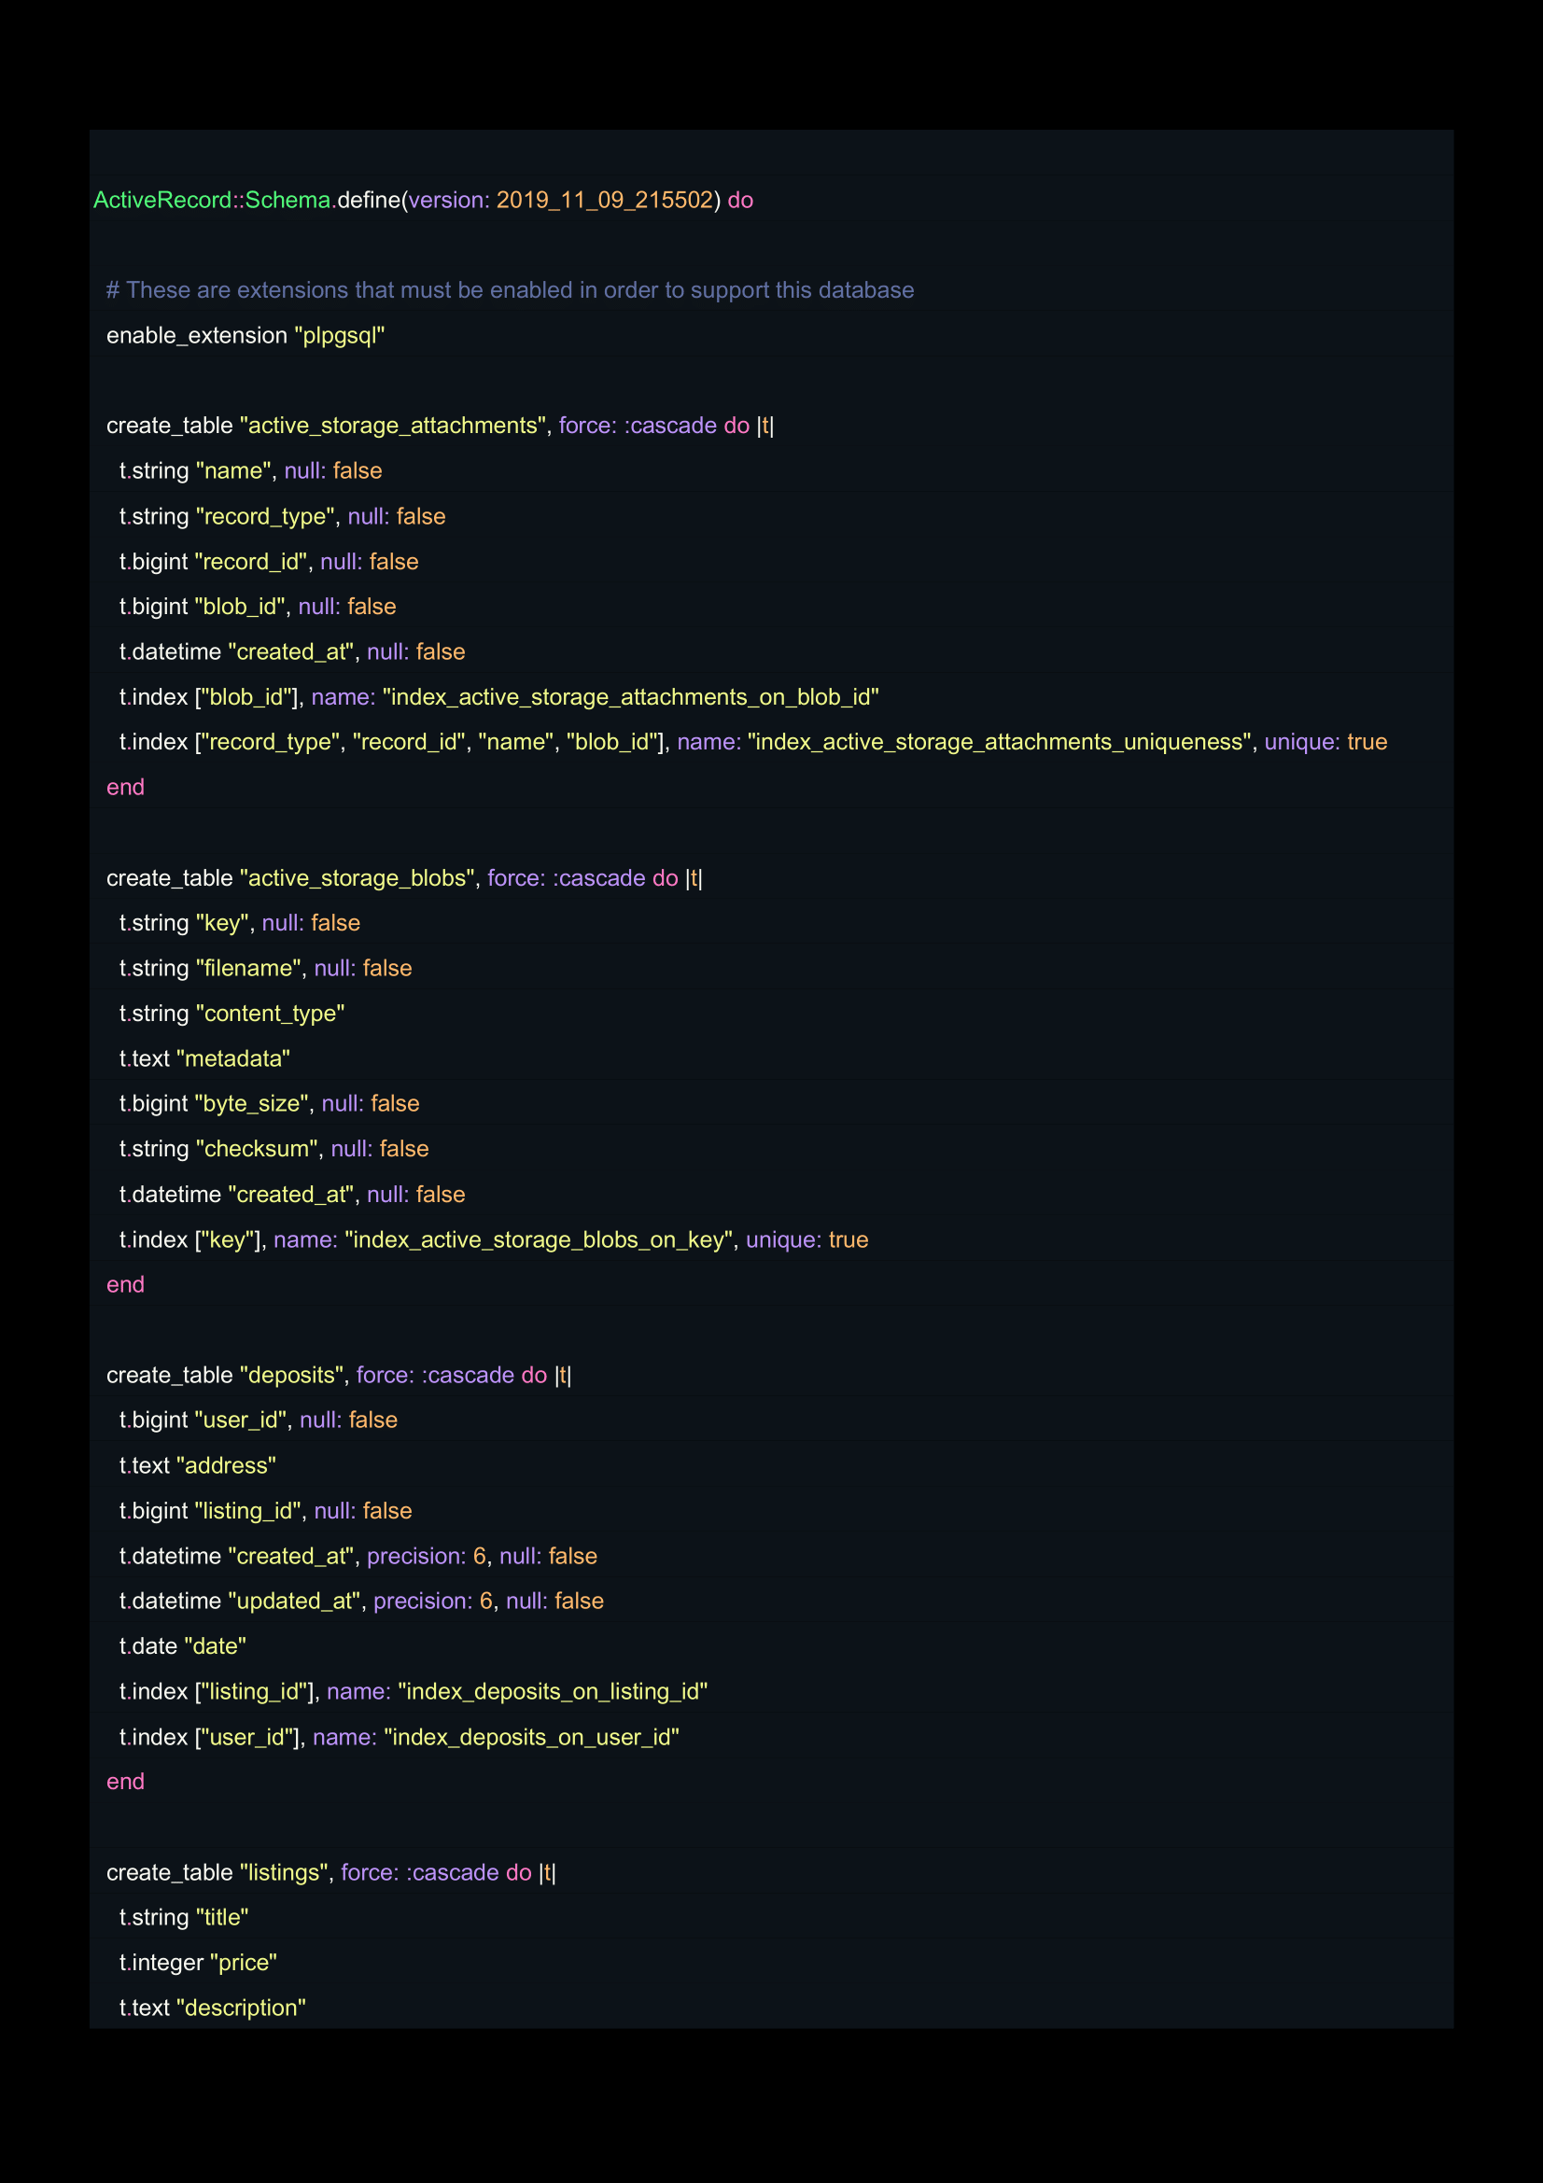Click t.datetime "created_at" in attachments table
This screenshot has width=1543, height=2183.
292,651
